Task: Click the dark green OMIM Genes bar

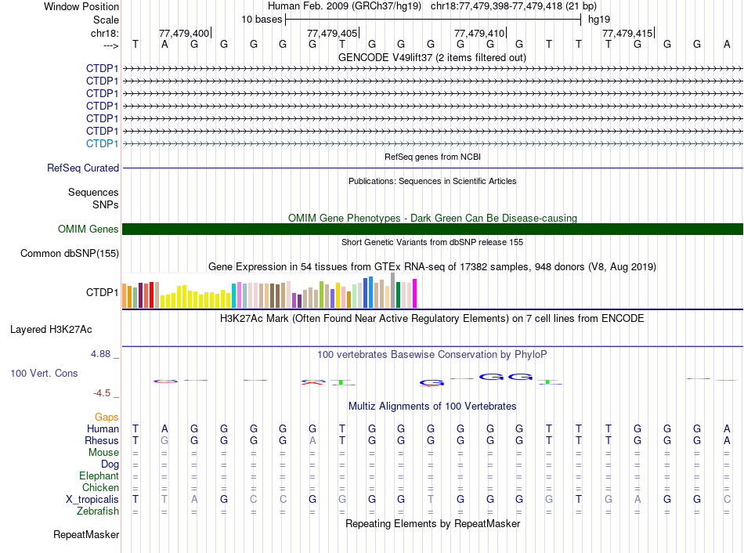Action: pos(432,229)
